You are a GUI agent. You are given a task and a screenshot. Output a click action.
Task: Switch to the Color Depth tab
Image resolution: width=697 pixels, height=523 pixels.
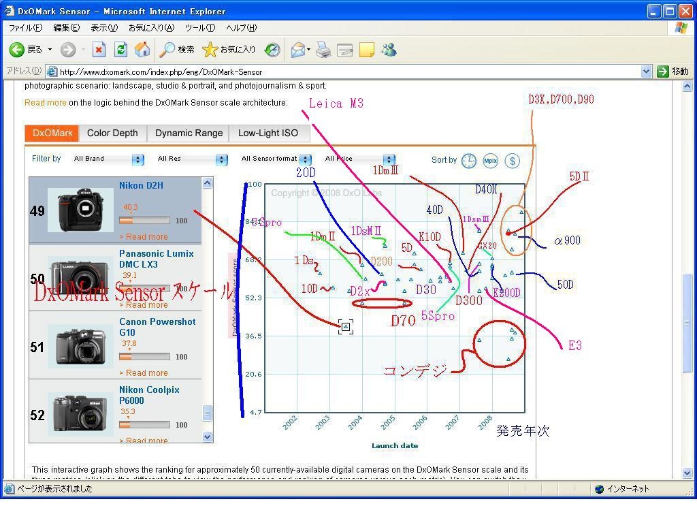(x=112, y=133)
